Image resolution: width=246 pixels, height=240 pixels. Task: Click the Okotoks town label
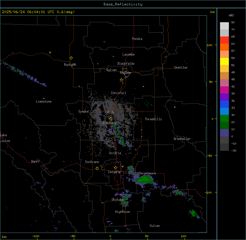click(118, 200)
